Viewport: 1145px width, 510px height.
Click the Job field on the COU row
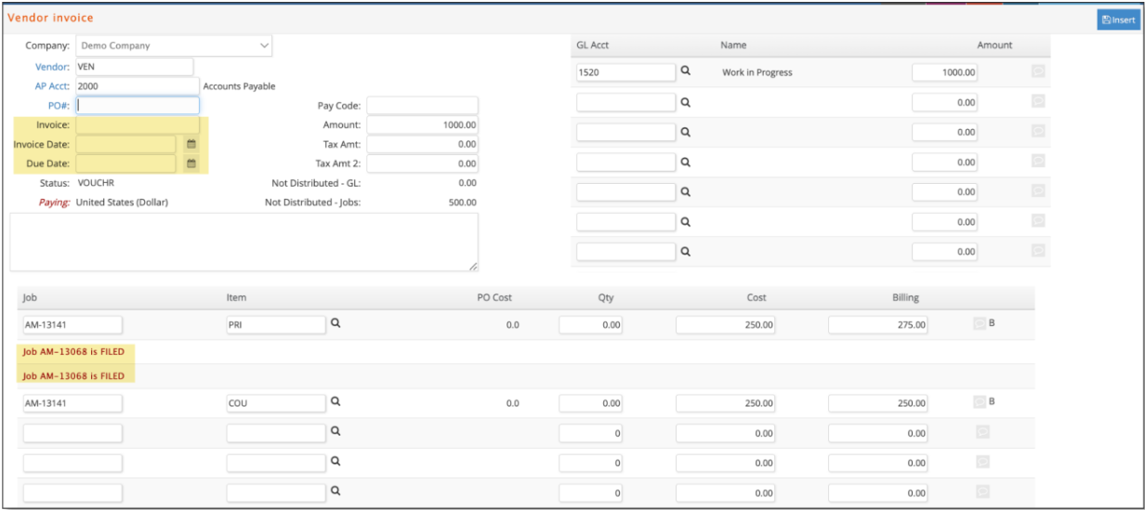point(72,403)
